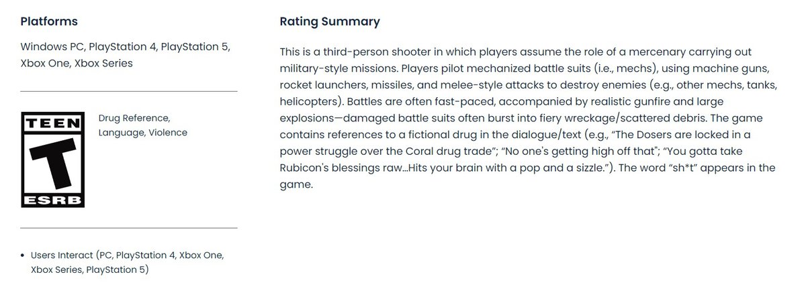The image size is (806, 293).
Task: Click Windows PC in the Platforms list
Action: point(52,47)
